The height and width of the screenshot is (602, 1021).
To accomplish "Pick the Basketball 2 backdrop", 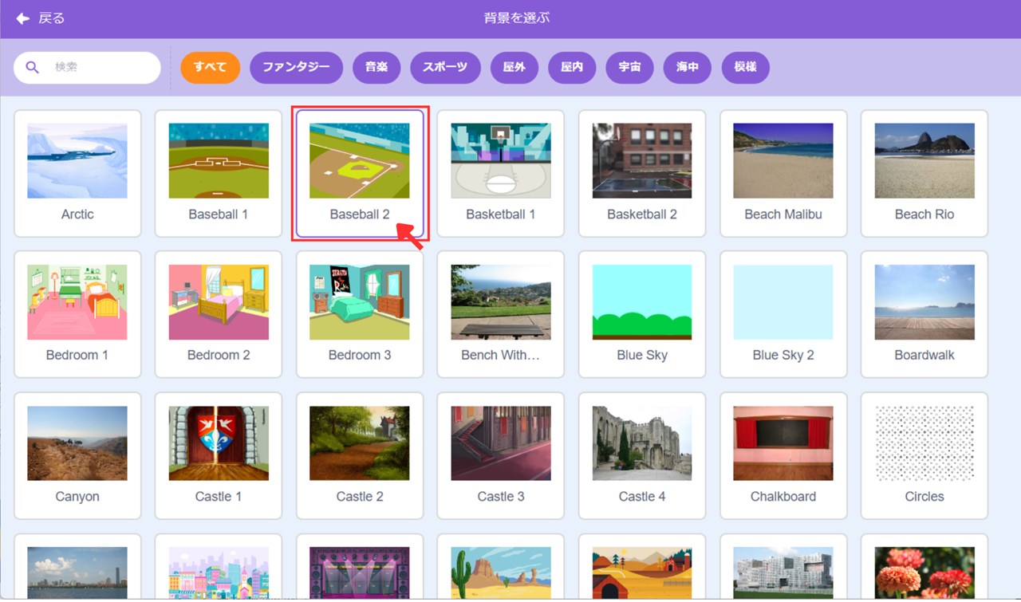I will (642, 174).
